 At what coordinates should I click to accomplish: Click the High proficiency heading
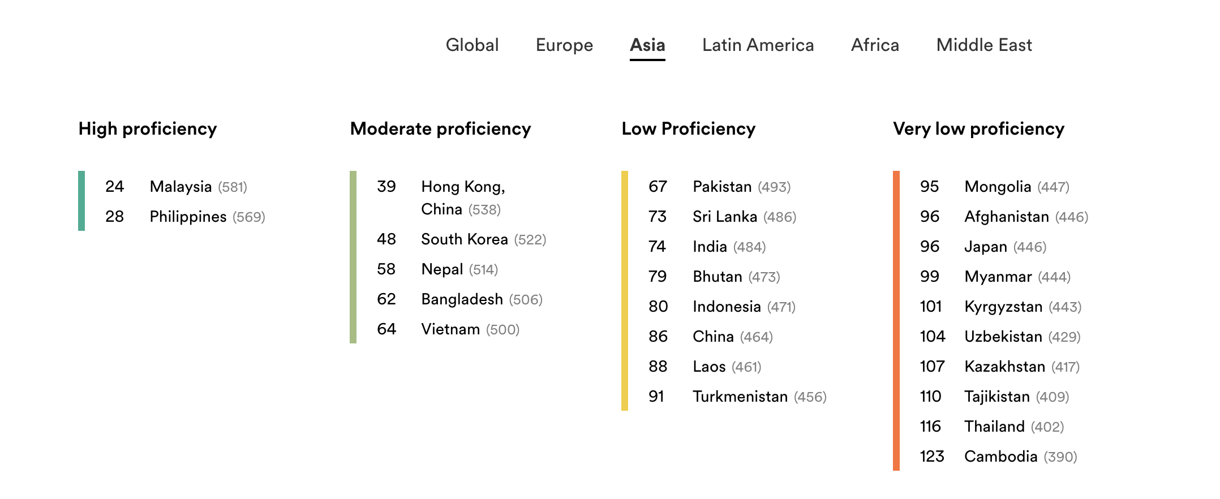coord(148,129)
